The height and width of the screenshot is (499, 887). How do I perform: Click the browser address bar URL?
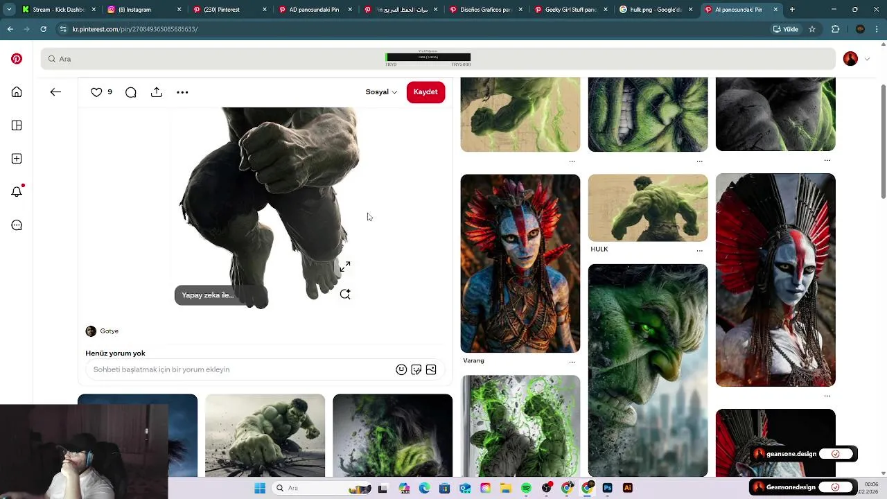click(x=135, y=29)
